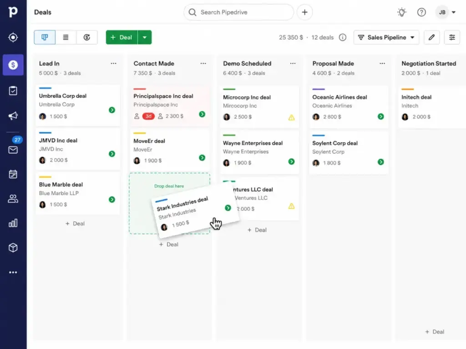Screen dimensions: 466x349
Task: Click Principalspace Inc deal activity arrow
Action: pyautogui.click(x=202, y=114)
